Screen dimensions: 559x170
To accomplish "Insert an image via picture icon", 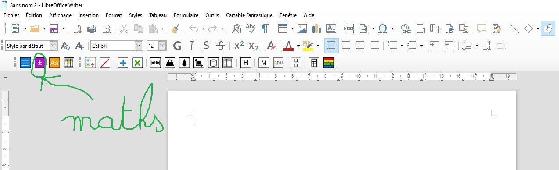I will coord(302,28).
